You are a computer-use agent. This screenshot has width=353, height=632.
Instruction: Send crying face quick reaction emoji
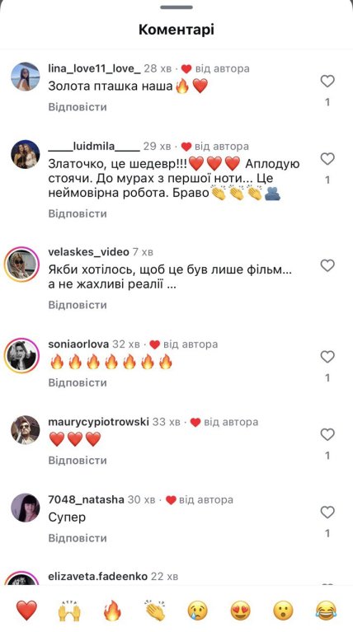pos(198,611)
